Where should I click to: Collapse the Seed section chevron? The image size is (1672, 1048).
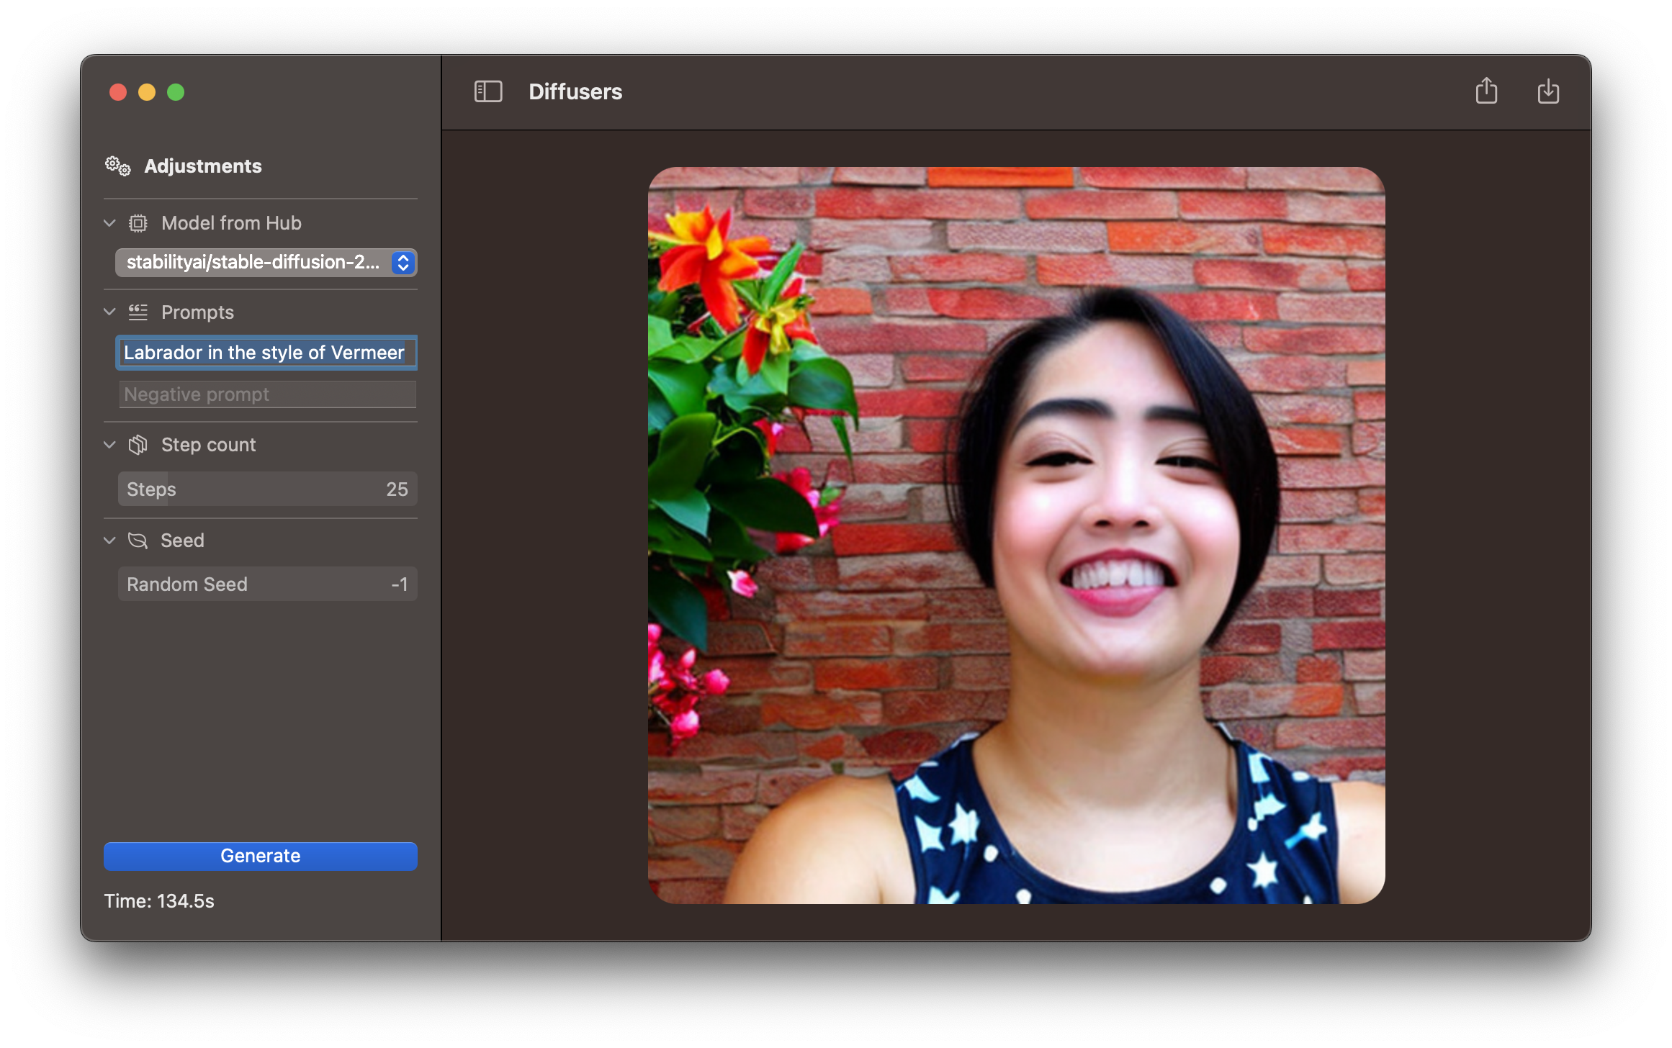tap(109, 541)
